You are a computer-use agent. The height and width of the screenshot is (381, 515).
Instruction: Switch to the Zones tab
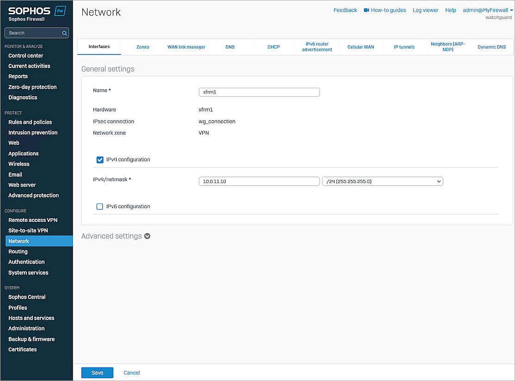143,47
